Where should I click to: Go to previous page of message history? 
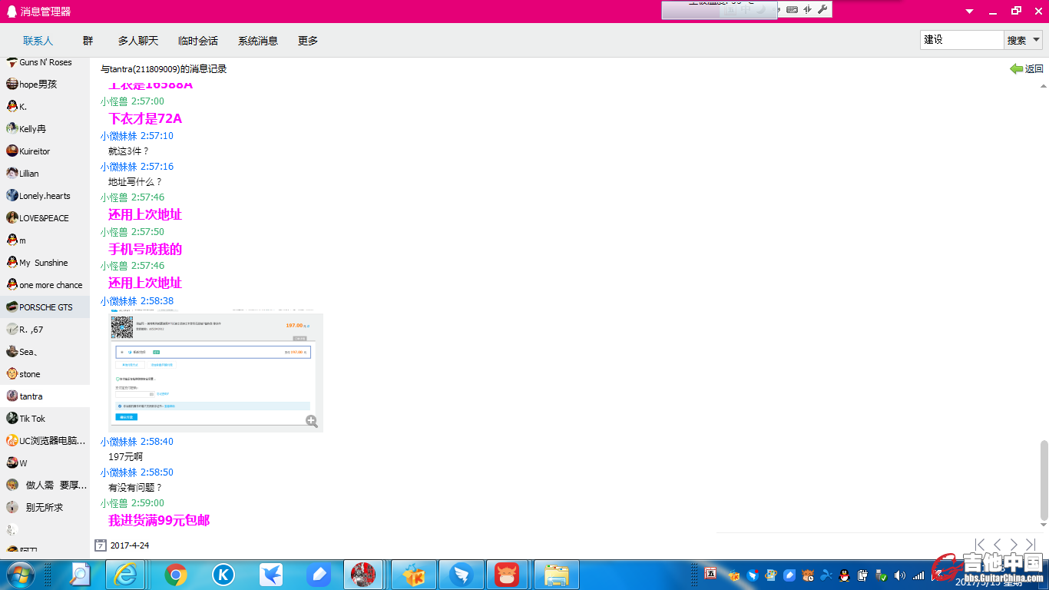coord(997,545)
